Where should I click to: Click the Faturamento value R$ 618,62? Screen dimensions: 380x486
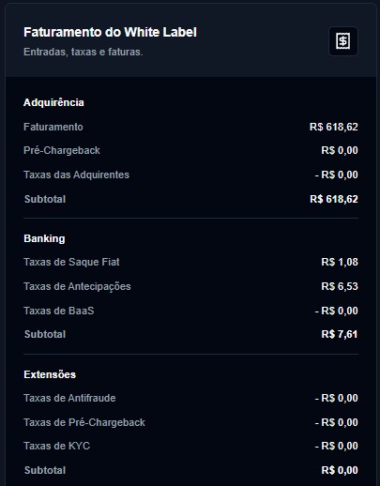tap(334, 127)
